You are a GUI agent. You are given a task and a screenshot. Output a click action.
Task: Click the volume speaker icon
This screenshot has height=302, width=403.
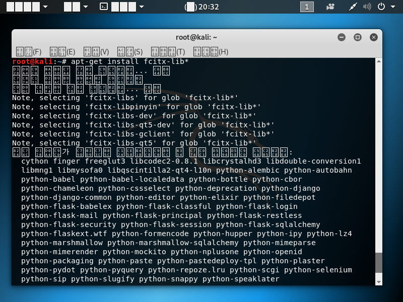[367, 7]
